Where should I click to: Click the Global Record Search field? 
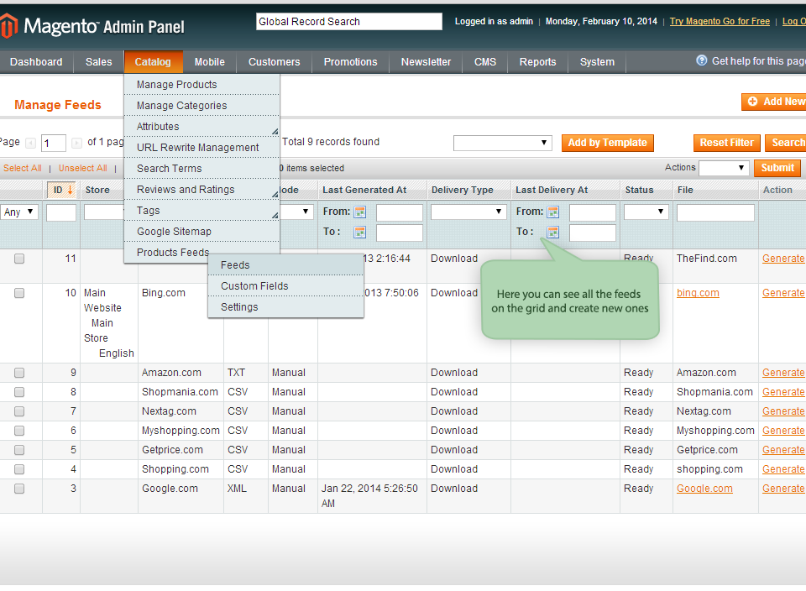coord(349,22)
